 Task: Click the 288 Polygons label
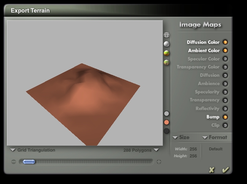(137, 150)
